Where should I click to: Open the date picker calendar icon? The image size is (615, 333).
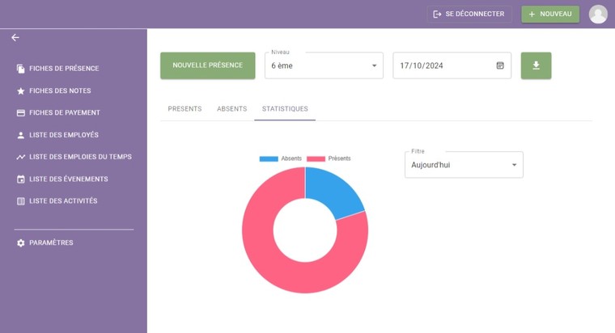[500, 65]
